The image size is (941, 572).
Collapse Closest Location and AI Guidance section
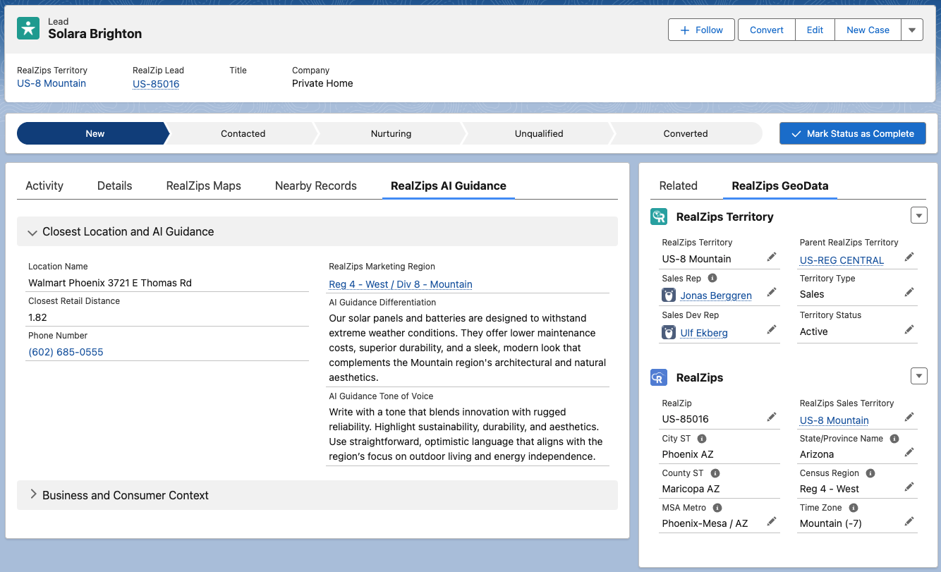pos(317,231)
